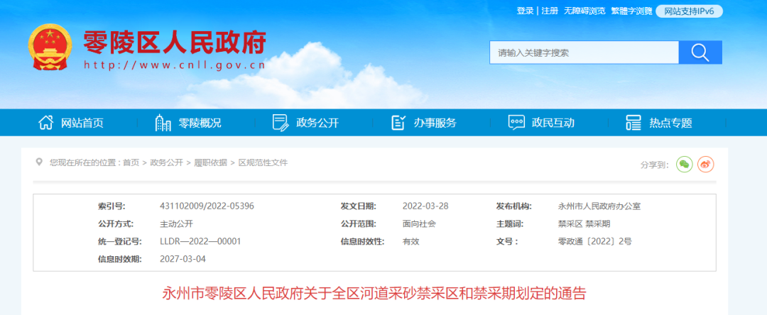Viewport: 767px width, 315px height.
Task: Click the magnifier search button
Action: (x=700, y=52)
